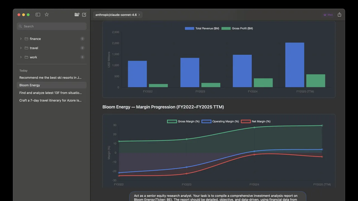The height and width of the screenshot is (201, 358).
Task: Open the 7-day Azore travel itinerary chat
Action: coord(51,100)
